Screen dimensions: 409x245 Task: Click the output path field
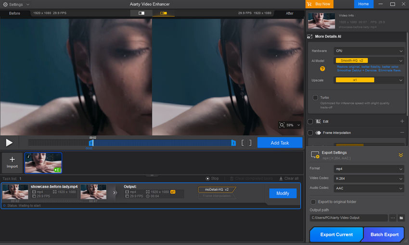(x=348, y=218)
